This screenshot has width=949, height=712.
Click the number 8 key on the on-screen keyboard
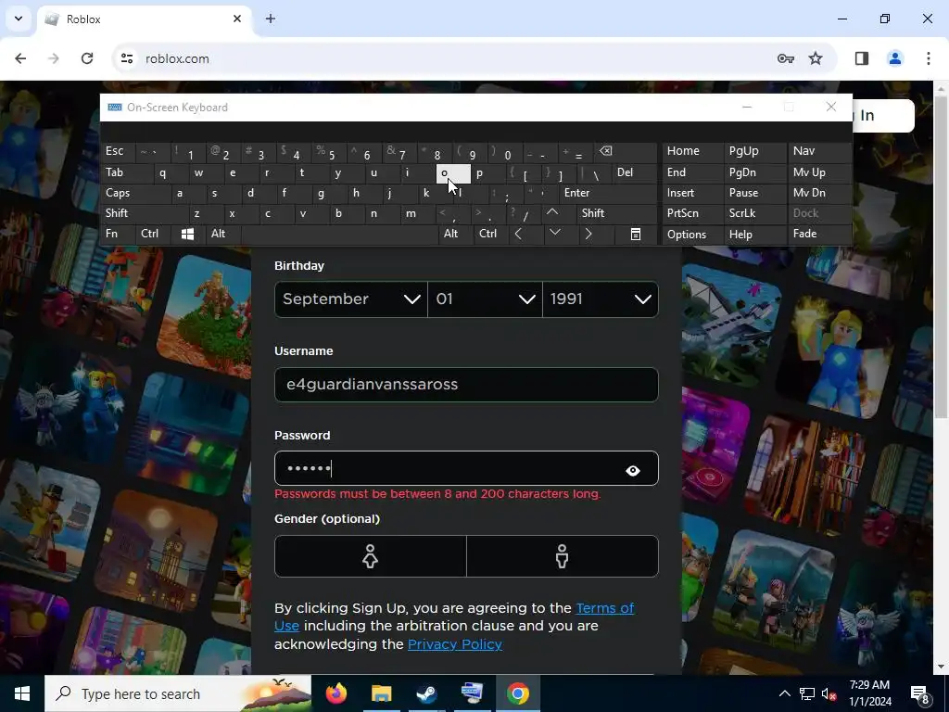tap(436, 152)
